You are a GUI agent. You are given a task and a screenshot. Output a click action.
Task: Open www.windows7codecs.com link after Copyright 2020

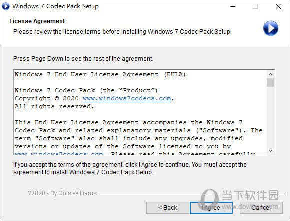127,98
